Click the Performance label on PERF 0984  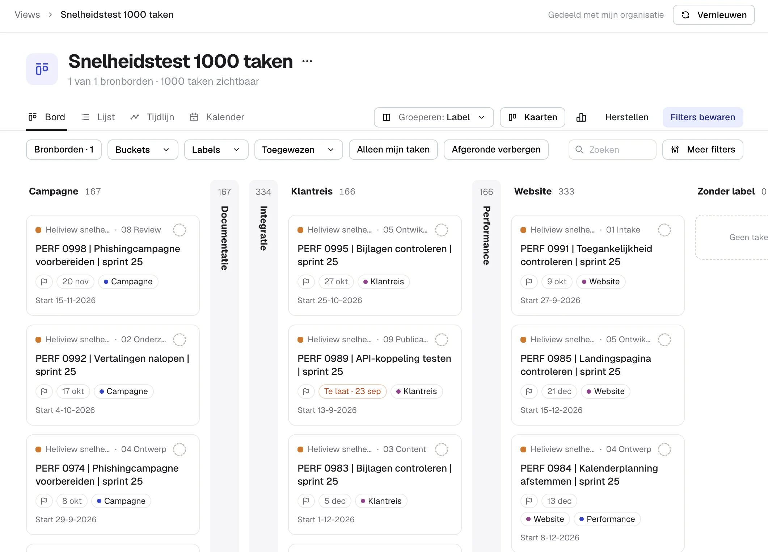pyautogui.click(x=607, y=519)
